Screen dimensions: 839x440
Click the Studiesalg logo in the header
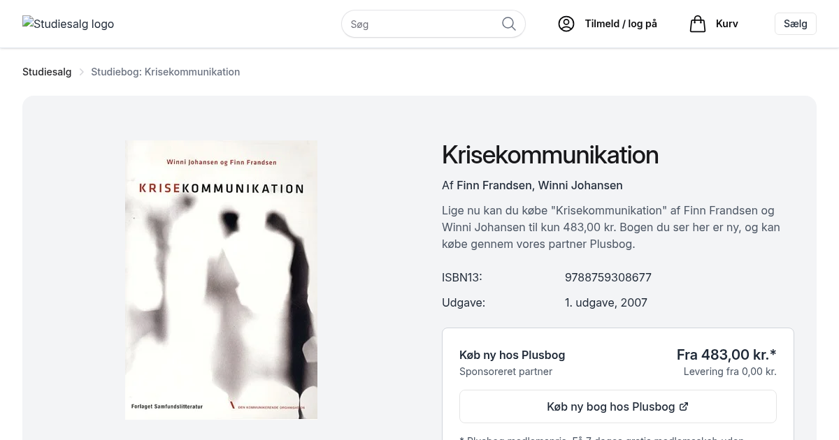click(x=69, y=24)
